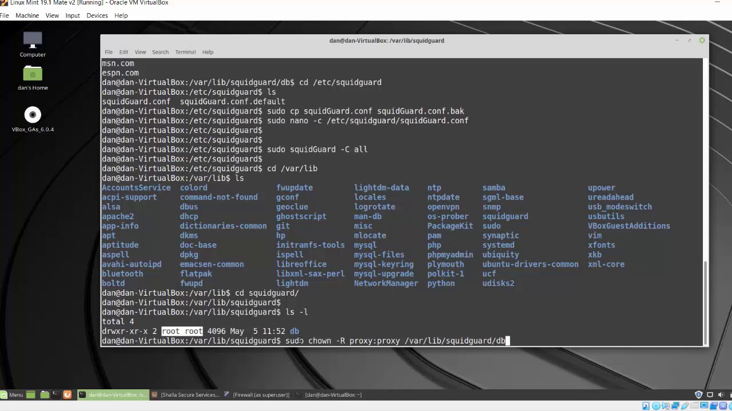Click 'squidguard' in the ls listing

click(505, 216)
